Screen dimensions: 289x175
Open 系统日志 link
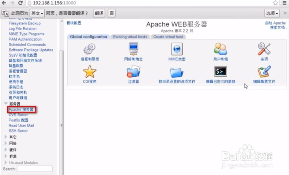click(16, 87)
